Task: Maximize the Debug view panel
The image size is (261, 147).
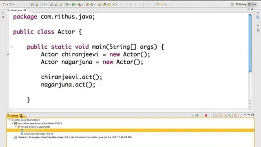Action: pyautogui.click(x=252, y=115)
